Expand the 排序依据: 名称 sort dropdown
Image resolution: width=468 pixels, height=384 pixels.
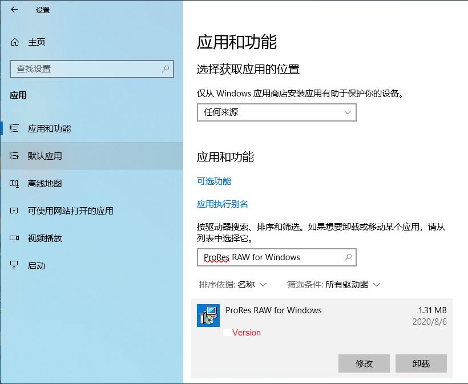point(232,285)
